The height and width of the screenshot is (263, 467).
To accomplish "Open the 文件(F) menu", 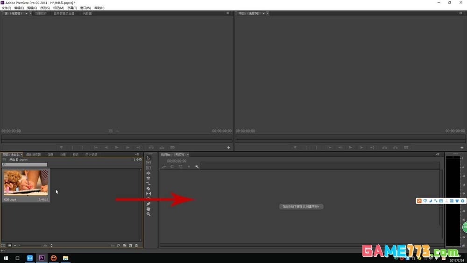I will [6, 8].
